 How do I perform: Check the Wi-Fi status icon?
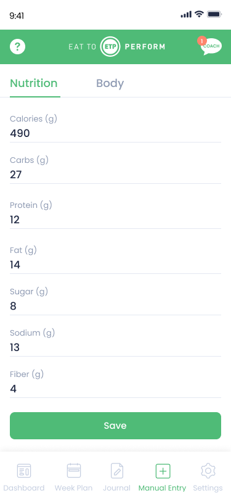[x=199, y=14]
